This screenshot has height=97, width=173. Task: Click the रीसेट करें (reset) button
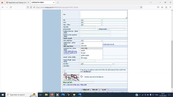[95, 90]
